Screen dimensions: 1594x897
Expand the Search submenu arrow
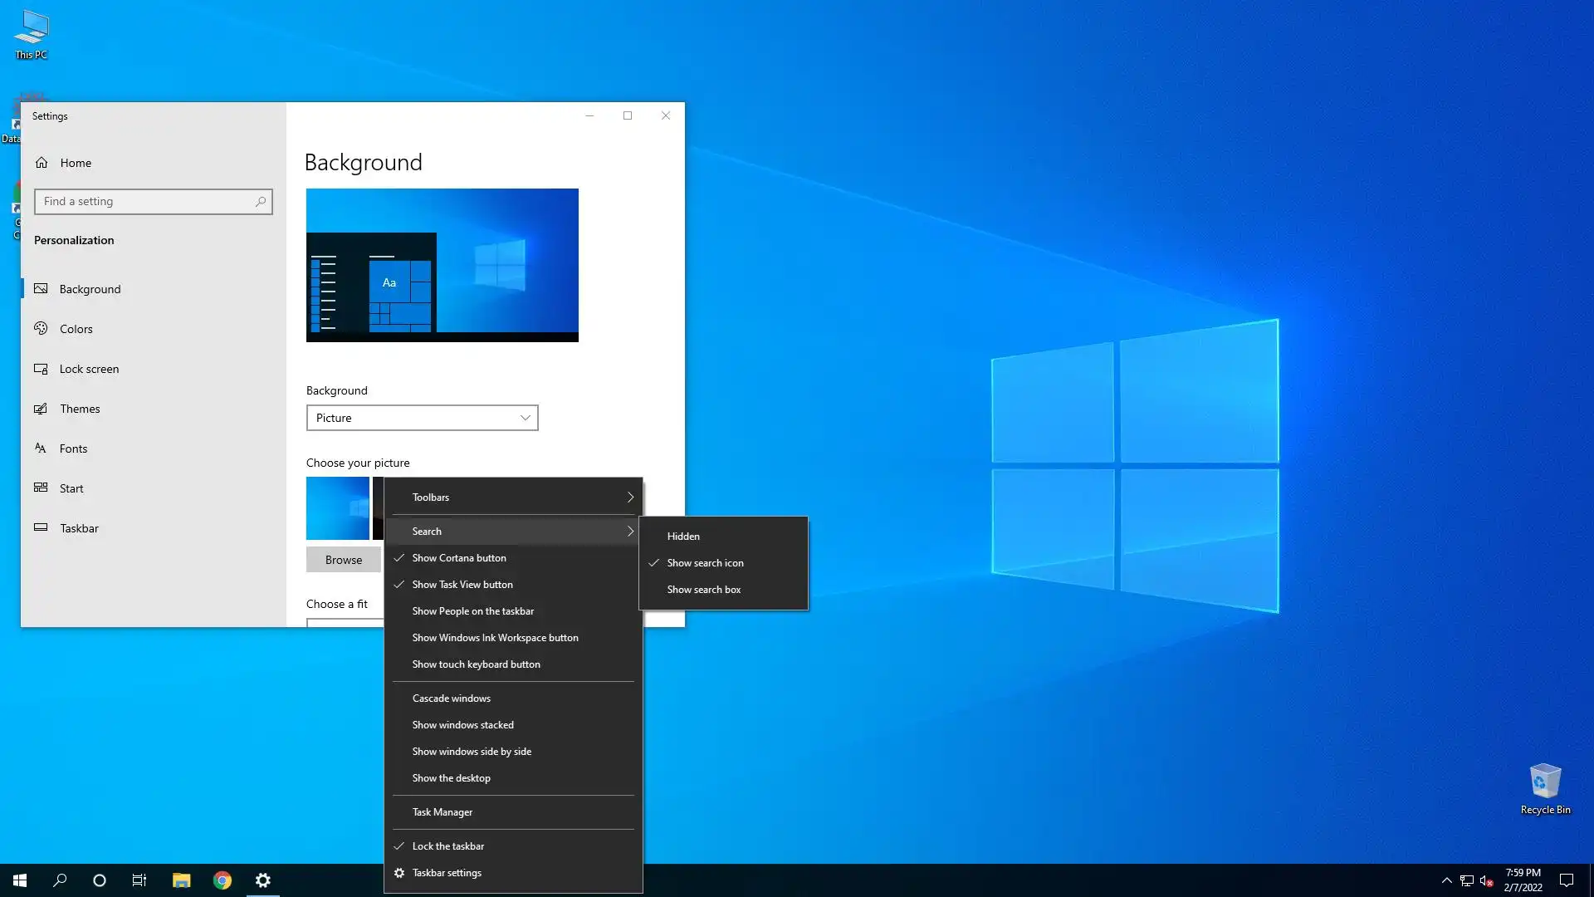pyautogui.click(x=630, y=532)
